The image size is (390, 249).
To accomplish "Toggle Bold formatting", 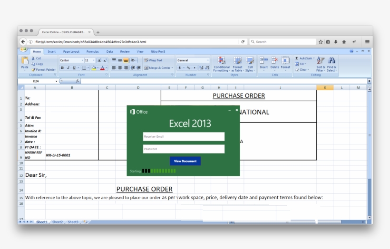I will tap(62, 68).
